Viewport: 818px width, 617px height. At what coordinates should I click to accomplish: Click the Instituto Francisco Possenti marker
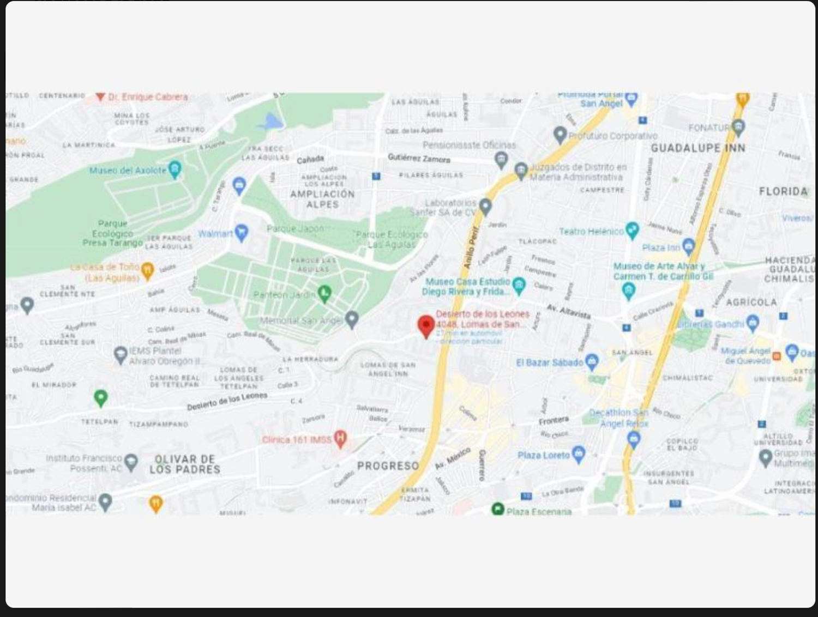[131, 463]
